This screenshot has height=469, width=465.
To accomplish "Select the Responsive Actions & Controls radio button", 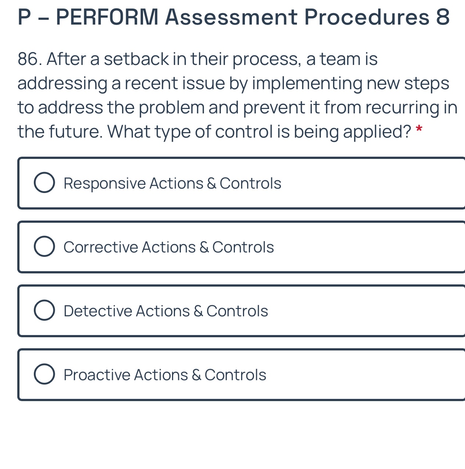I will coord(44,183).
